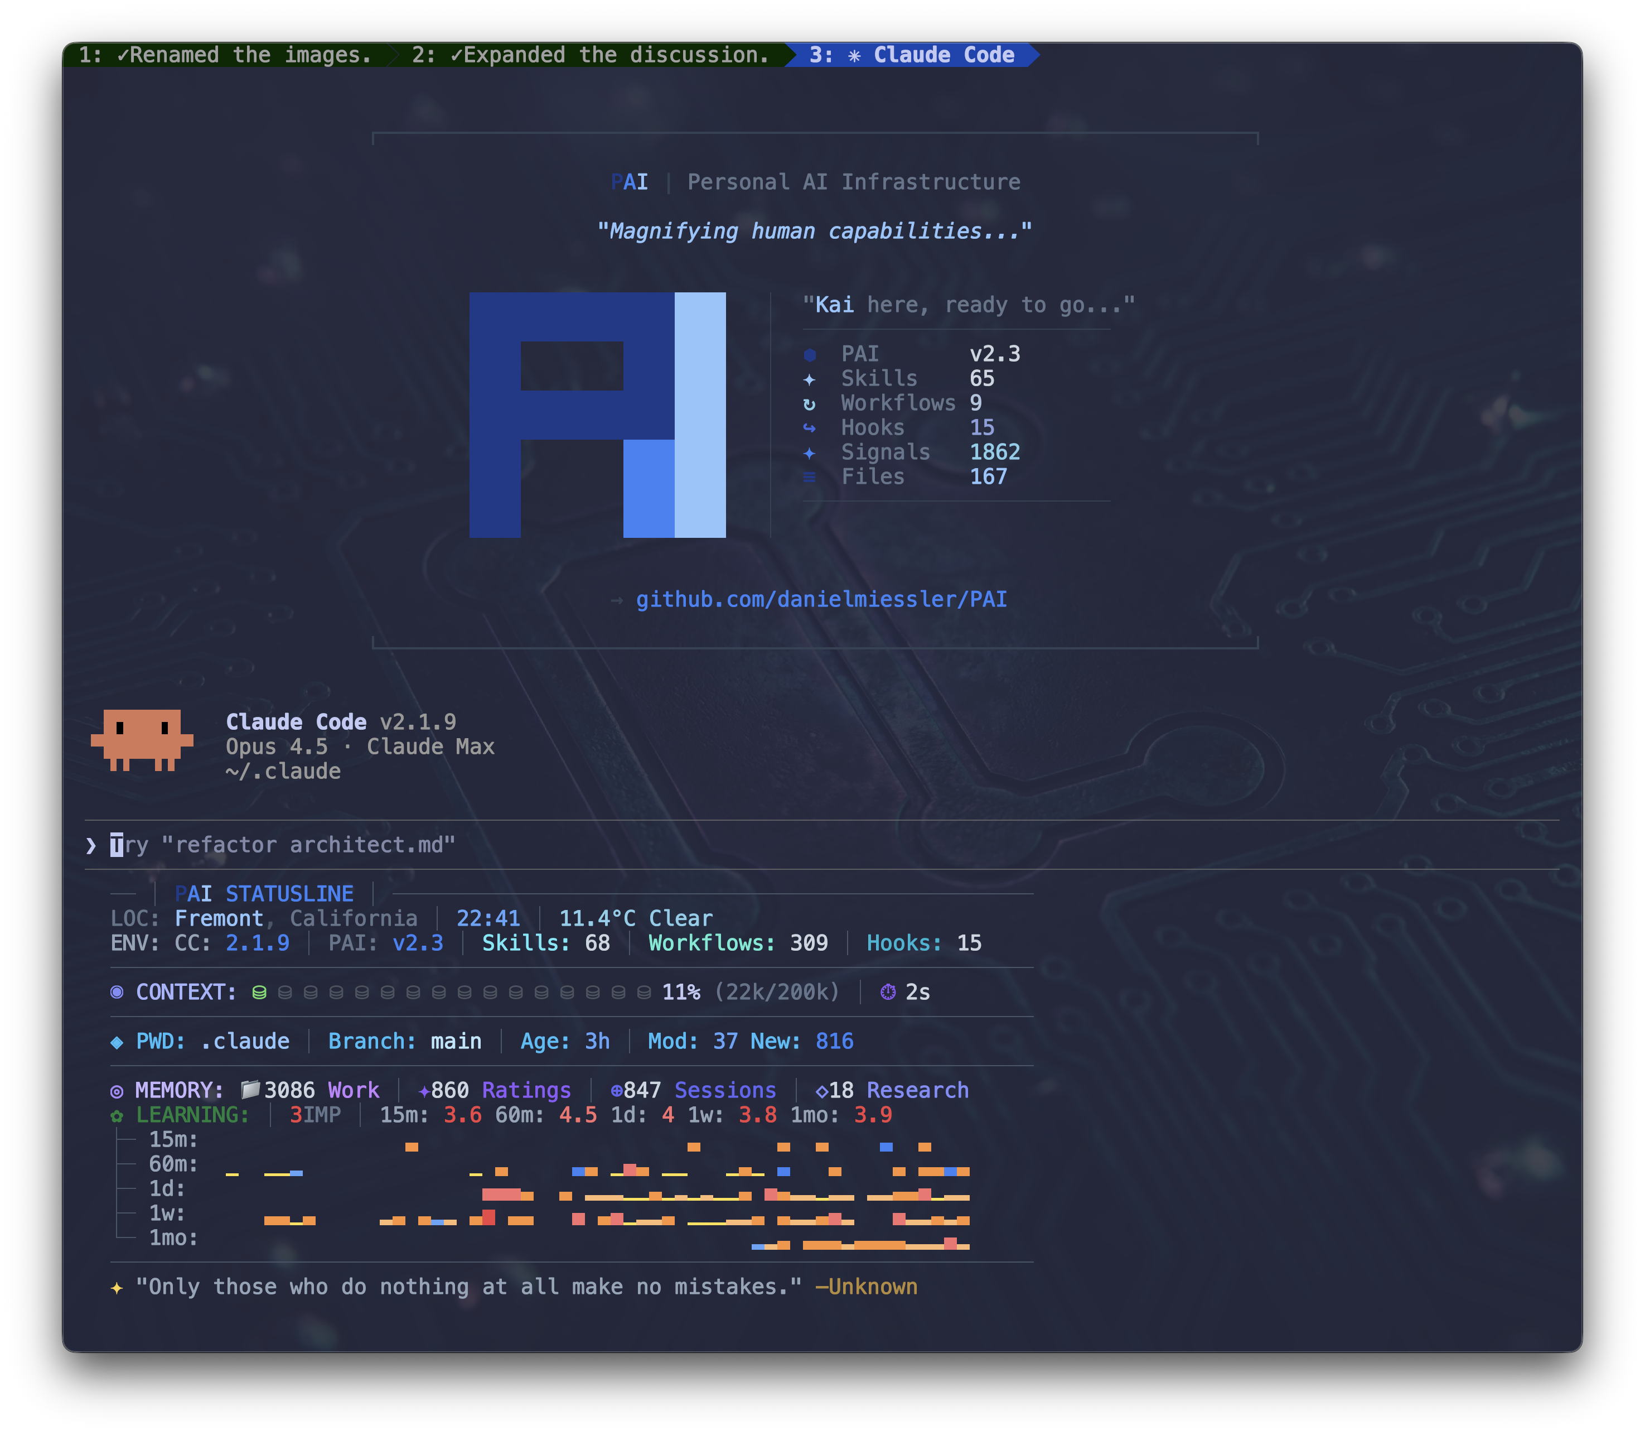Click the weather "11.4°C Clear" text
The image size is (1645, 1435).
click(636, 918)
